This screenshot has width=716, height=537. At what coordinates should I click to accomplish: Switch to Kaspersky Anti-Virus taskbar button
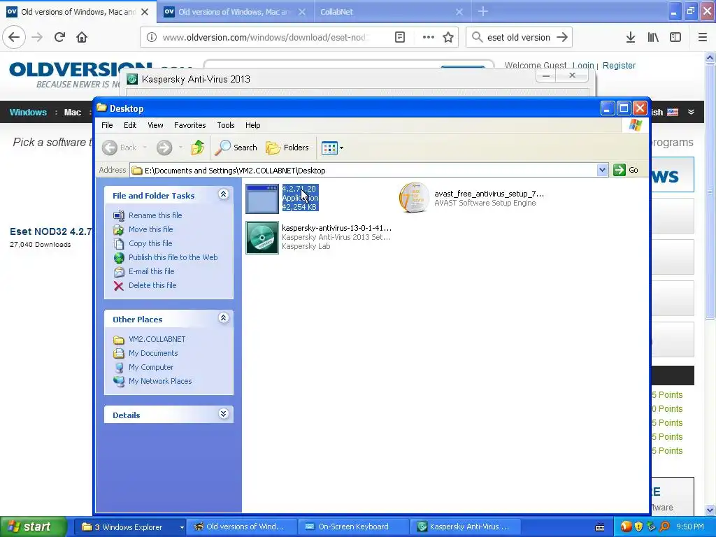[464, 527]
